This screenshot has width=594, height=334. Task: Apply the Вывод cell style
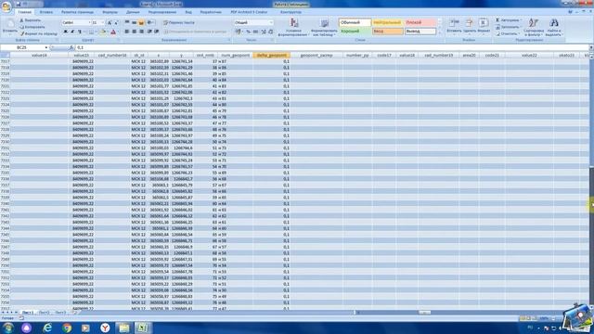point(420,32)
